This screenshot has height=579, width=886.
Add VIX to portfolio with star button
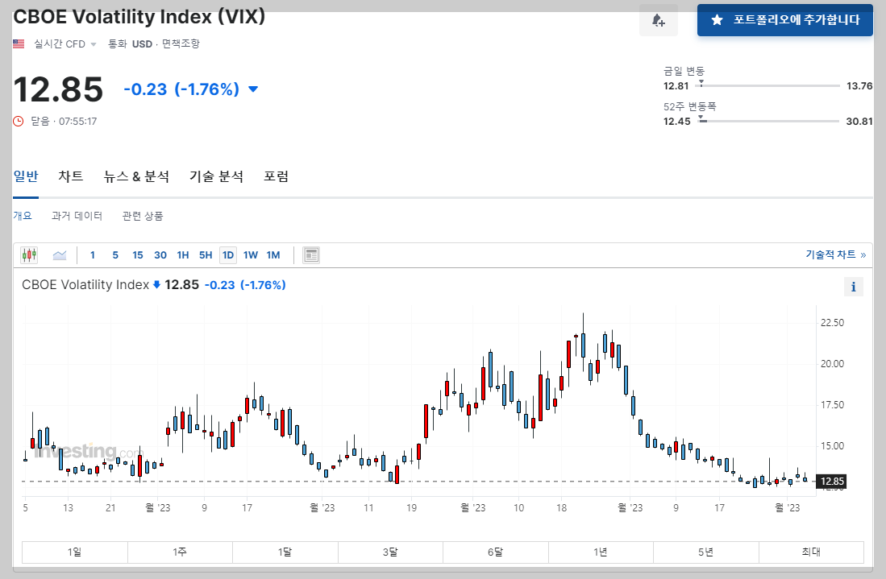click(785, 20)
